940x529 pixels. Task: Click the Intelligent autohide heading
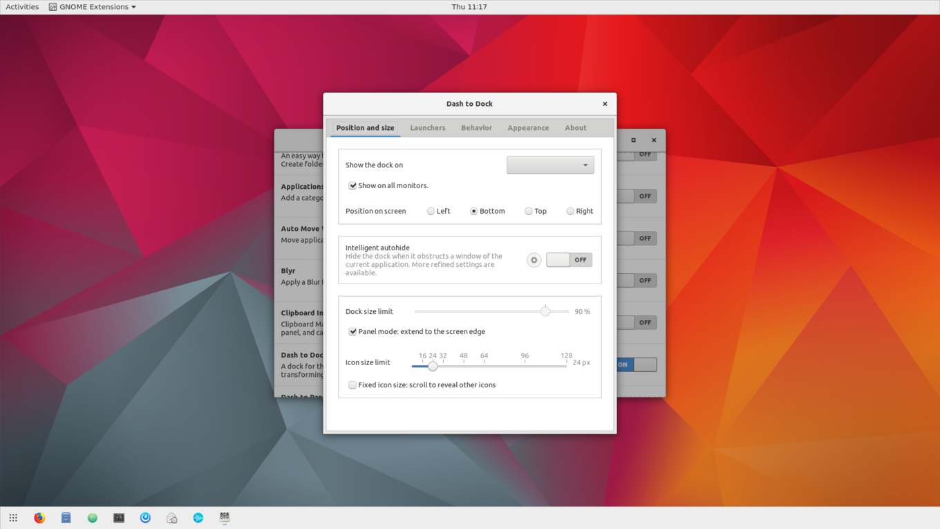(377, 248)
